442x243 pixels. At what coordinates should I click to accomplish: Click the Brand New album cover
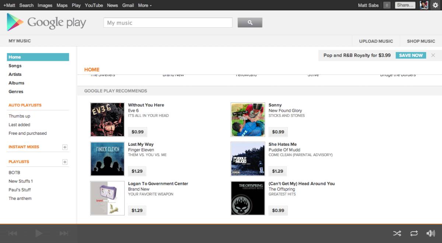107,198
